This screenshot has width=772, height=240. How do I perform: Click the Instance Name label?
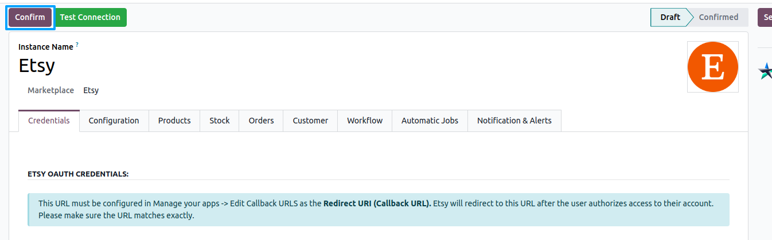coord(46,47)
